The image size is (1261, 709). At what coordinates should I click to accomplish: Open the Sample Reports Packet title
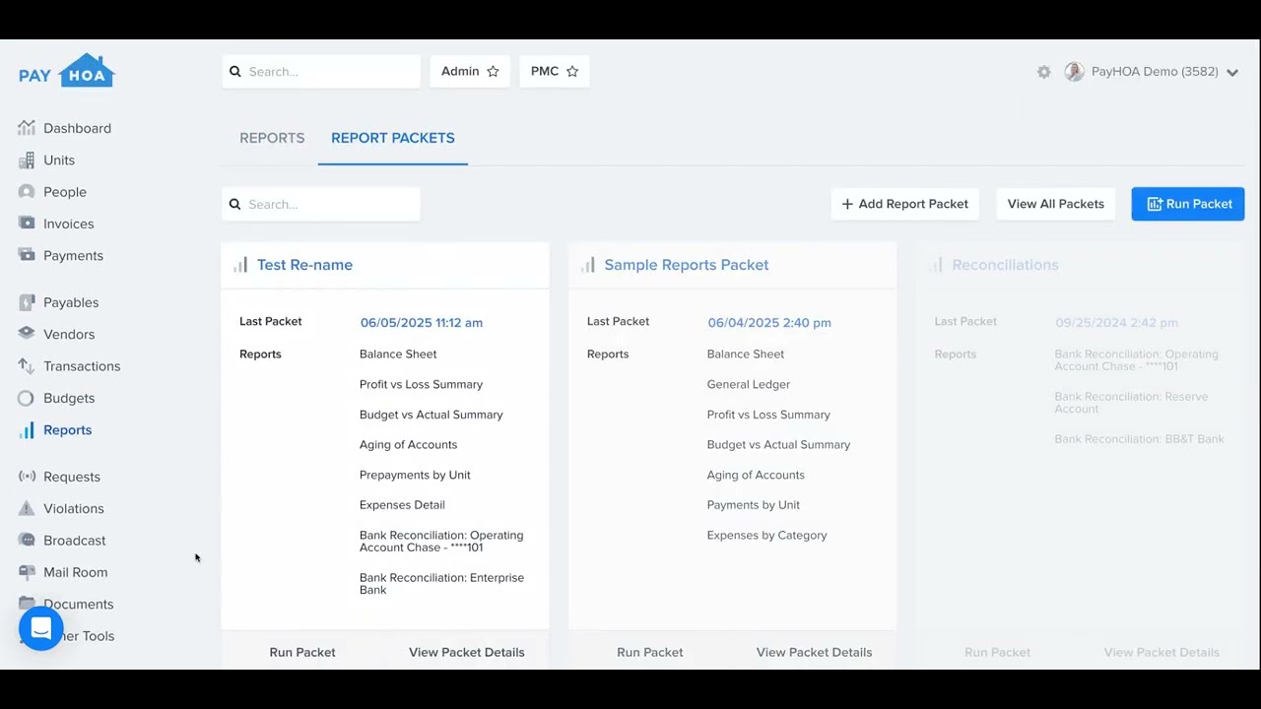pos(687,265)
